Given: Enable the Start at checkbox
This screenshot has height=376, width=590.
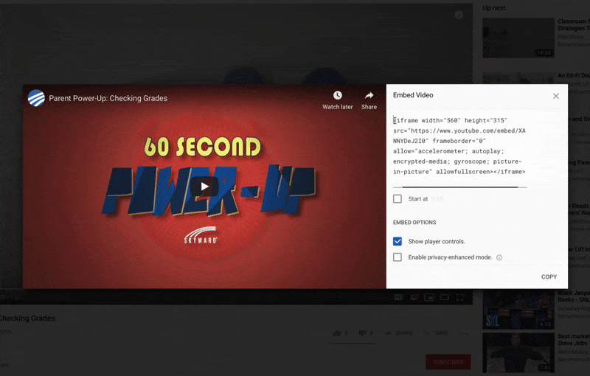Looking at the screenshot, I should pos(398,199).
